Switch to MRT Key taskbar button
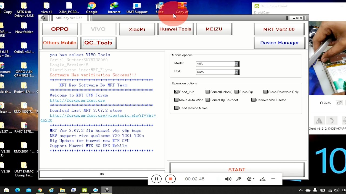 107,190
